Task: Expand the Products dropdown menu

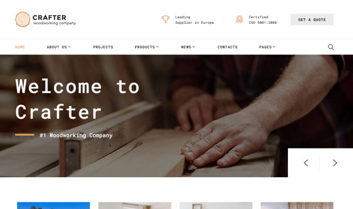Action: click(x=147, y=47)
